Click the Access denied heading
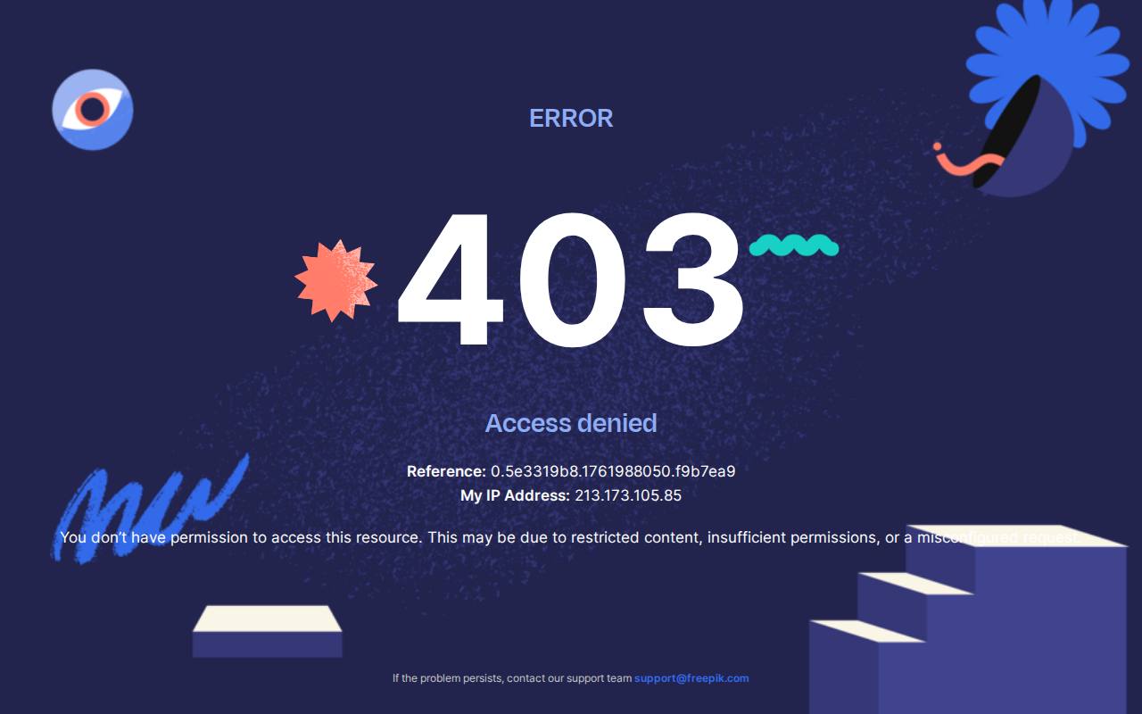This screenshot has height=714, width=1142. coord(571,423)
